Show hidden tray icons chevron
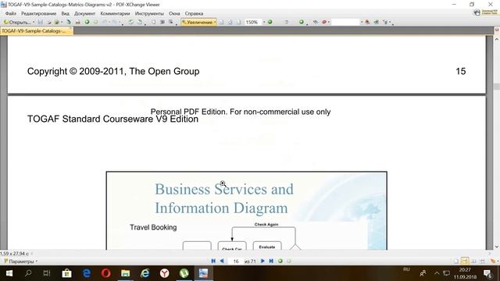Screen dimensions: 500x281 [437, 273]
